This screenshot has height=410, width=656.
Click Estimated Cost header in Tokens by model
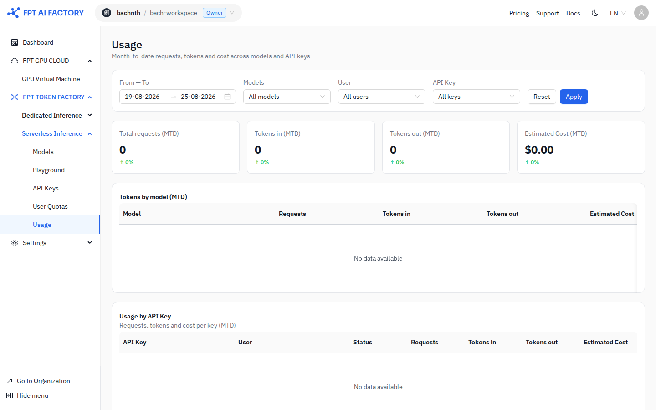pyautogui.click(x=612, y=214)
